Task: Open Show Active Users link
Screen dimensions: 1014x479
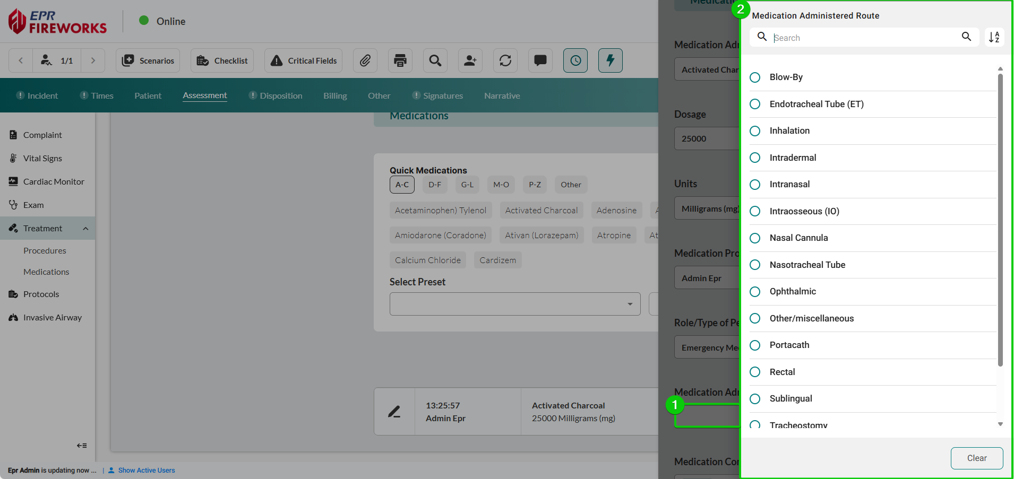Action: tap(147, 471)
